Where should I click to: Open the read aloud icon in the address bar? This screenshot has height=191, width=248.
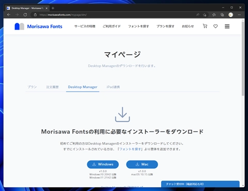[198, 15]
